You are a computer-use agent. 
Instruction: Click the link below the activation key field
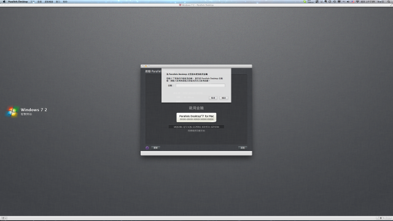[196, 131]
